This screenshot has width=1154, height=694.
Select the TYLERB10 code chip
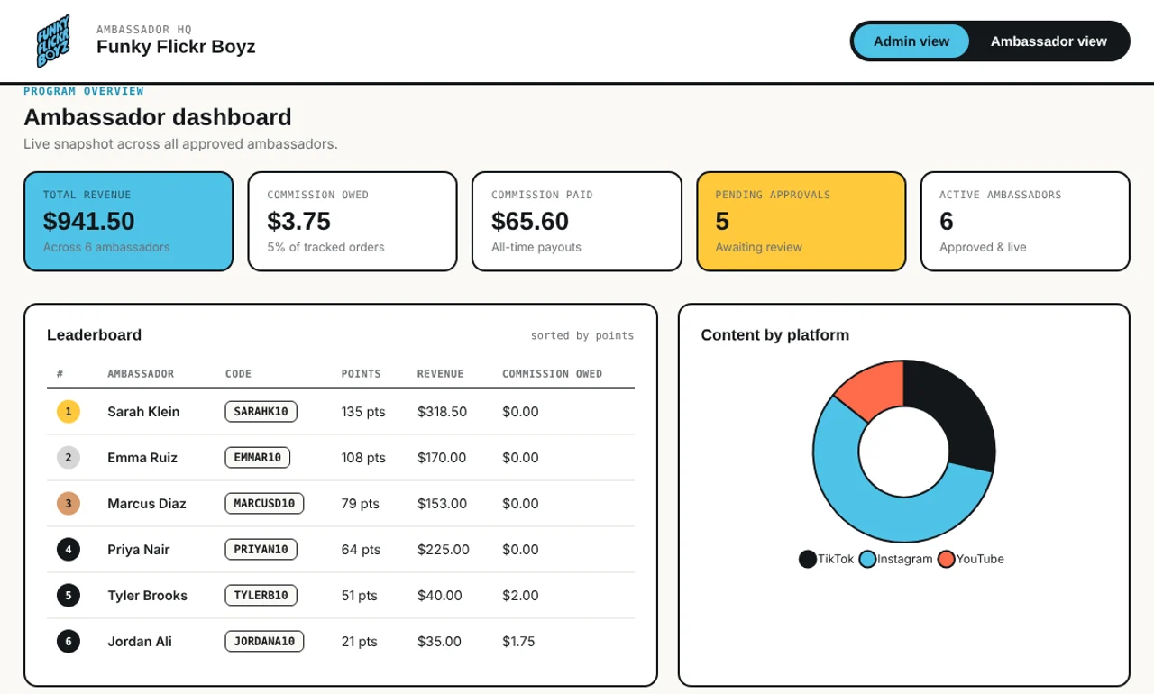(261, 596)
